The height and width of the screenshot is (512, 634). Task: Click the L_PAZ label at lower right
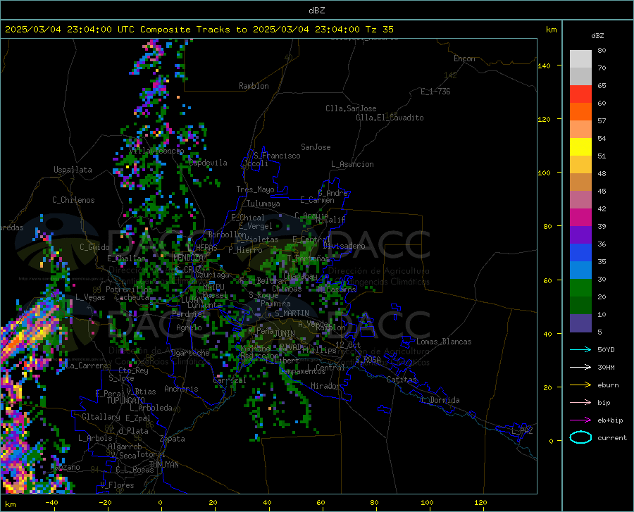[x=522, y=431]
